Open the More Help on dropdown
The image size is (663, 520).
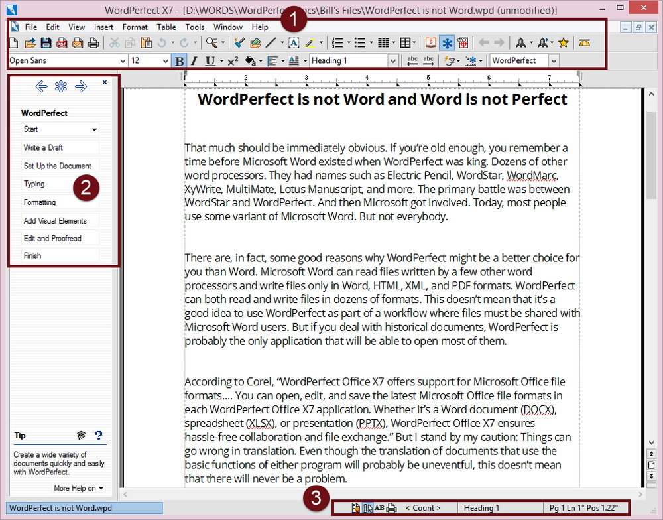tap(79, 488)
